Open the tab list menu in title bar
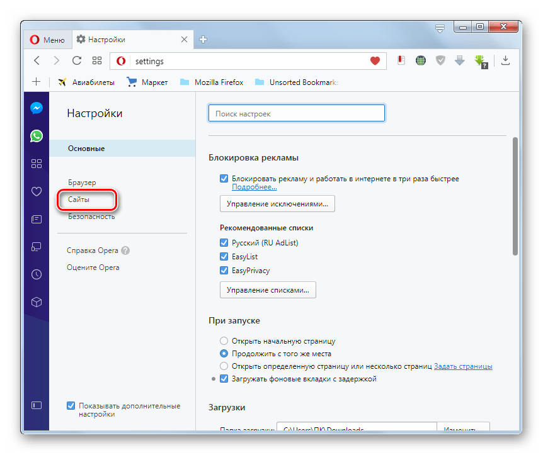 click(440, 28)
